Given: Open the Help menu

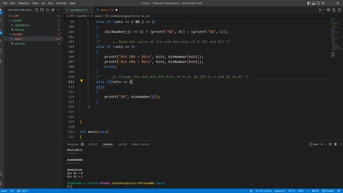Looking at the screenshot, I should 72,3.
